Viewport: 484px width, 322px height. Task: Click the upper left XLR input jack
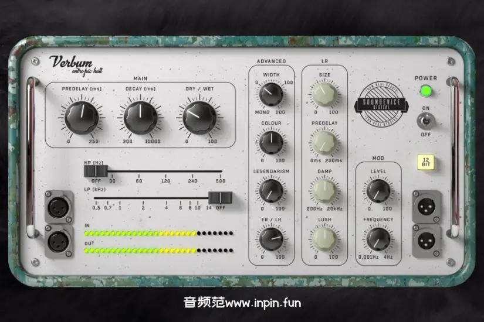(x=59, y=207)
